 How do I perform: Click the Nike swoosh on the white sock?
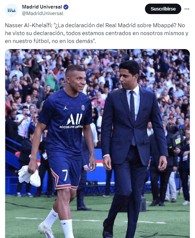54,215
